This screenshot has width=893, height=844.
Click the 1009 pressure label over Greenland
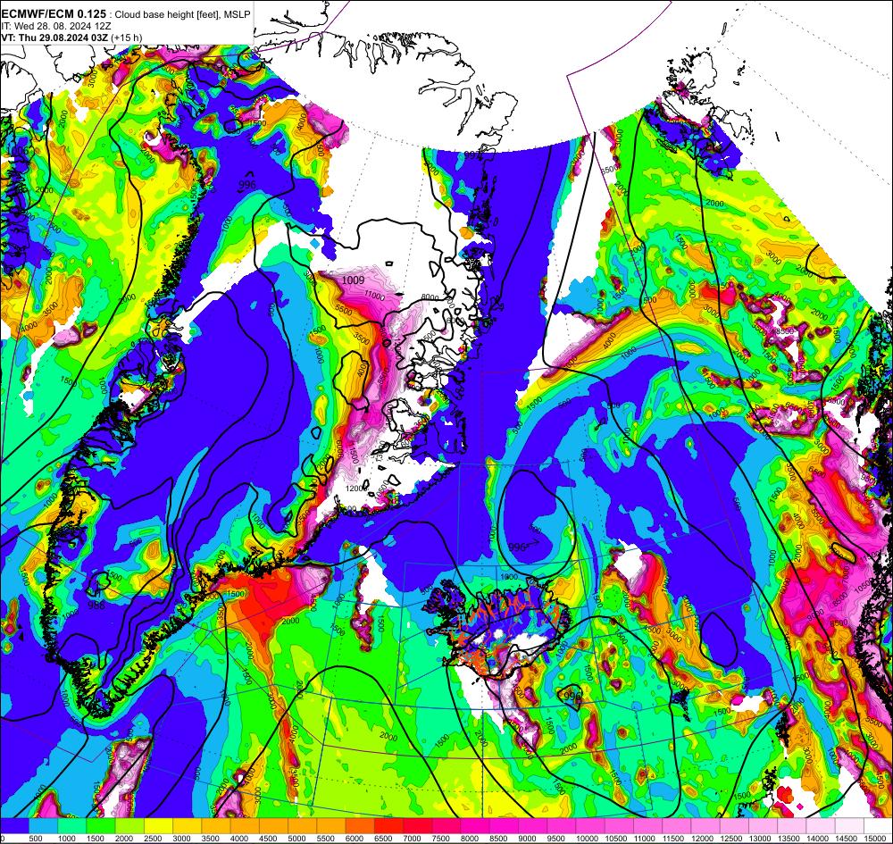tap(353, 280)
